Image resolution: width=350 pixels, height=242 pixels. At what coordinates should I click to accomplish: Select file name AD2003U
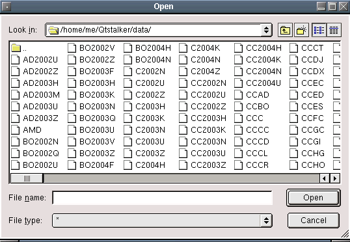[x=40, y=107]
